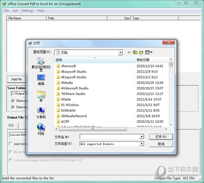Click the Type column header in main window
The height and width of the screenshot is (183, 204).
coord(155,18)
